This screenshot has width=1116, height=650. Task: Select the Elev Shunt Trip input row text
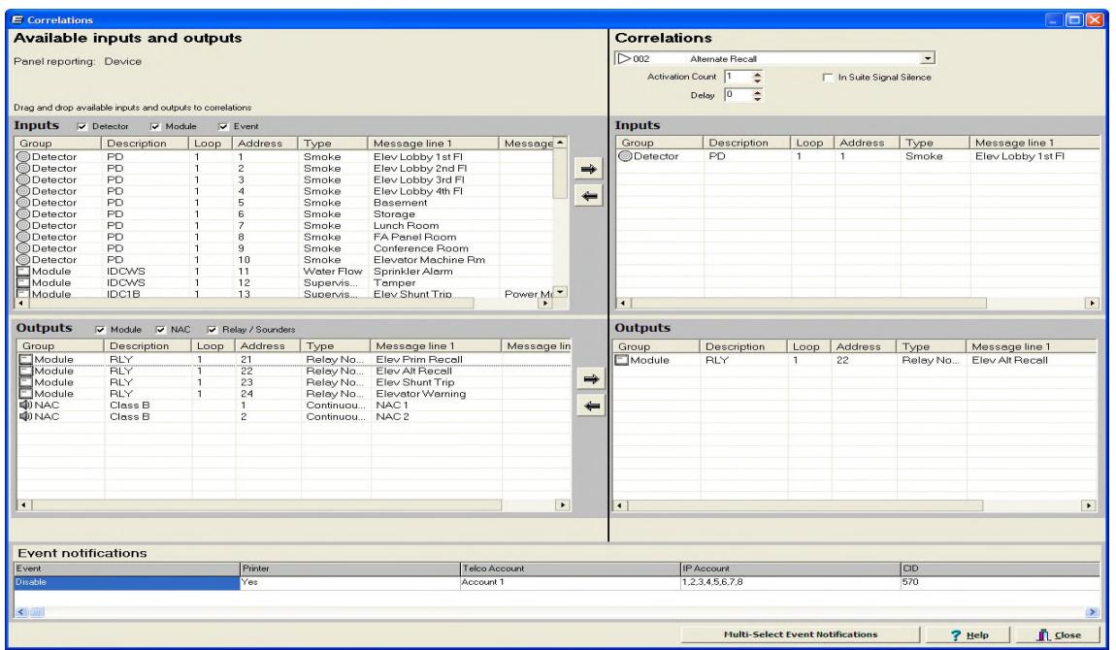412,294
